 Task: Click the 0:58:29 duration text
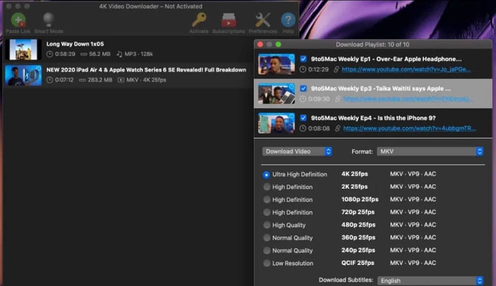pyautogui.click(x=65, y=54)
